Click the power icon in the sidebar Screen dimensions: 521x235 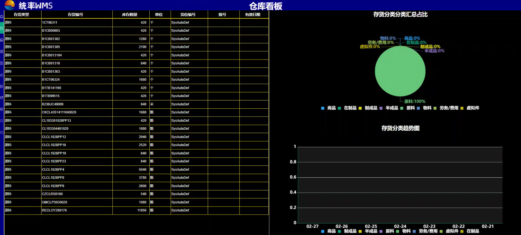(x=2, y=132)
